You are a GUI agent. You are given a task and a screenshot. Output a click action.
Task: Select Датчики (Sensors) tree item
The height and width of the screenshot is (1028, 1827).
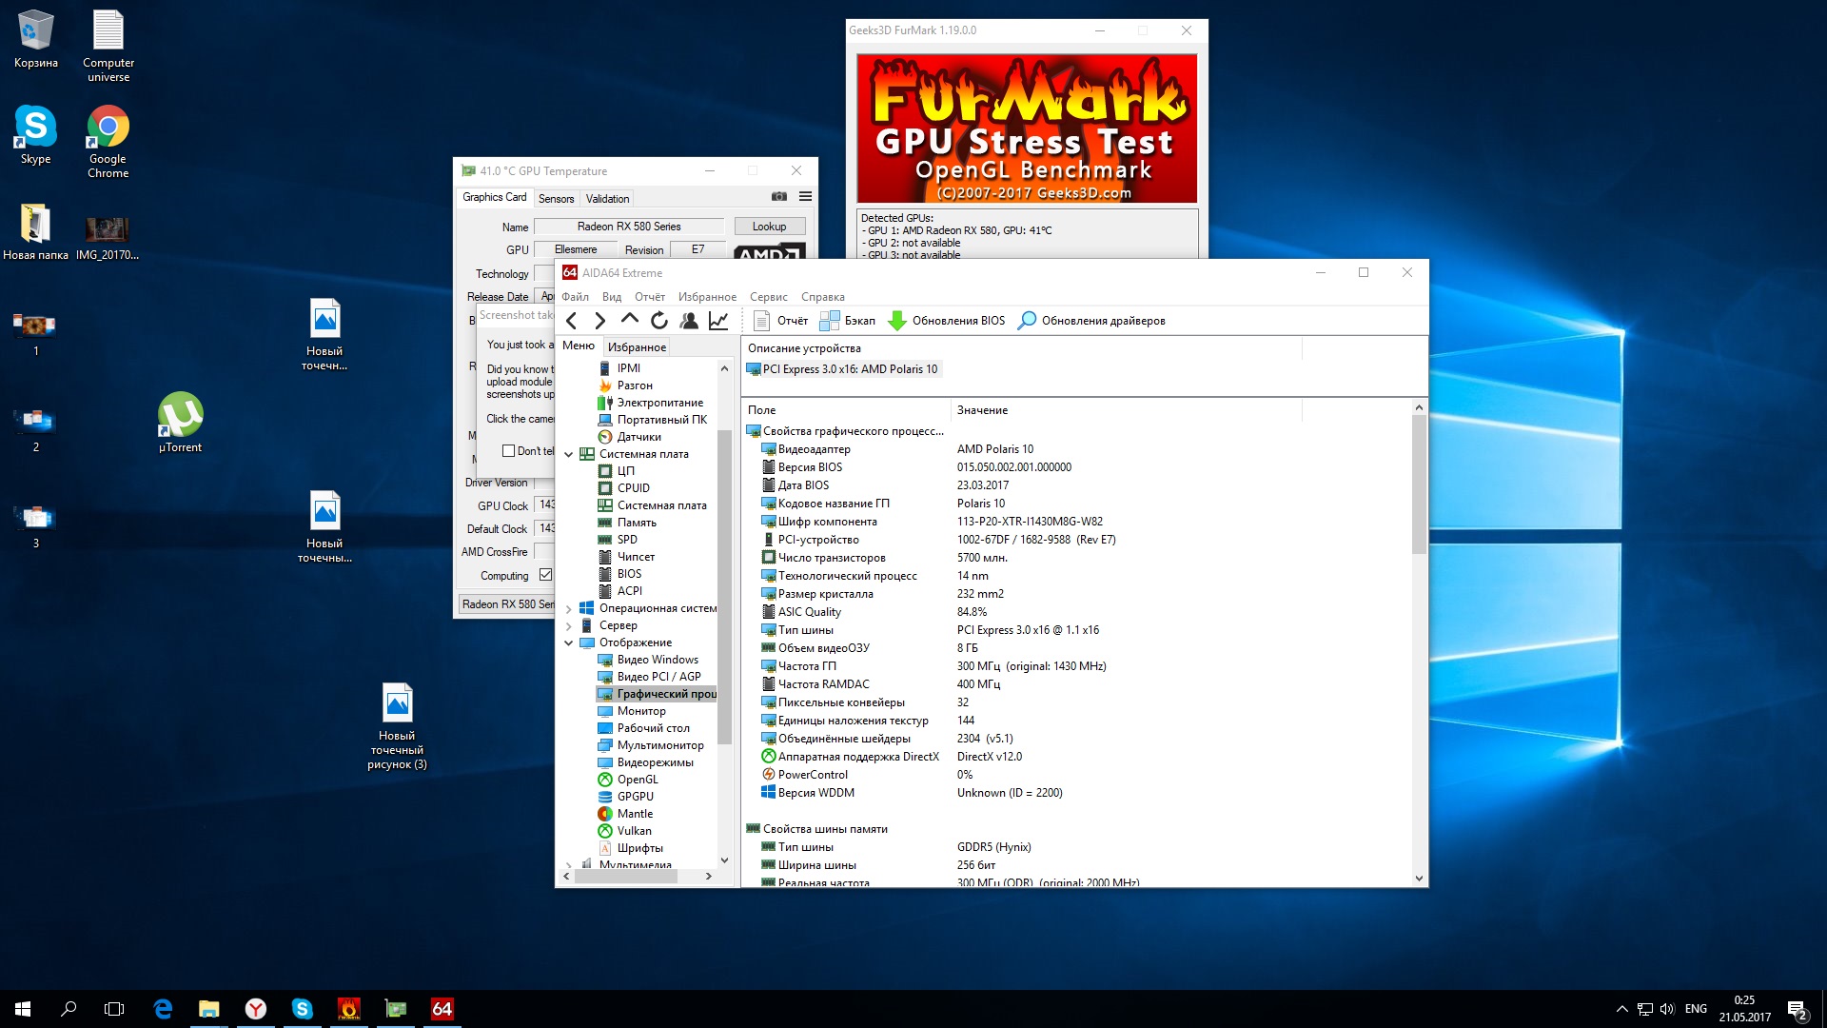(638, 437)
